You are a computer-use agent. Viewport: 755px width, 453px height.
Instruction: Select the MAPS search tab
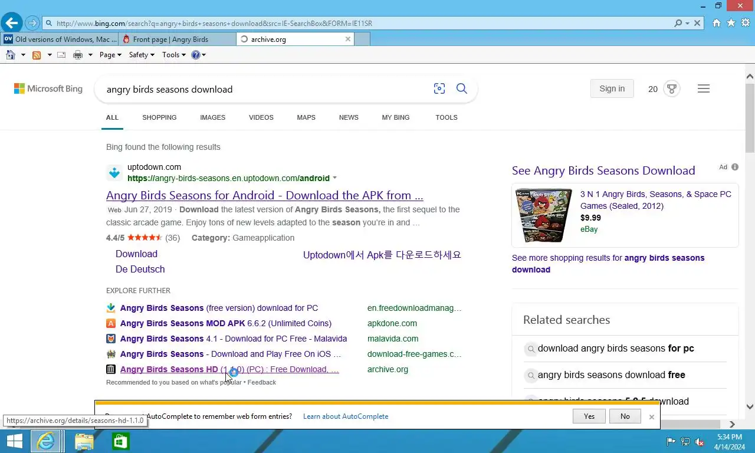[306, 117]
